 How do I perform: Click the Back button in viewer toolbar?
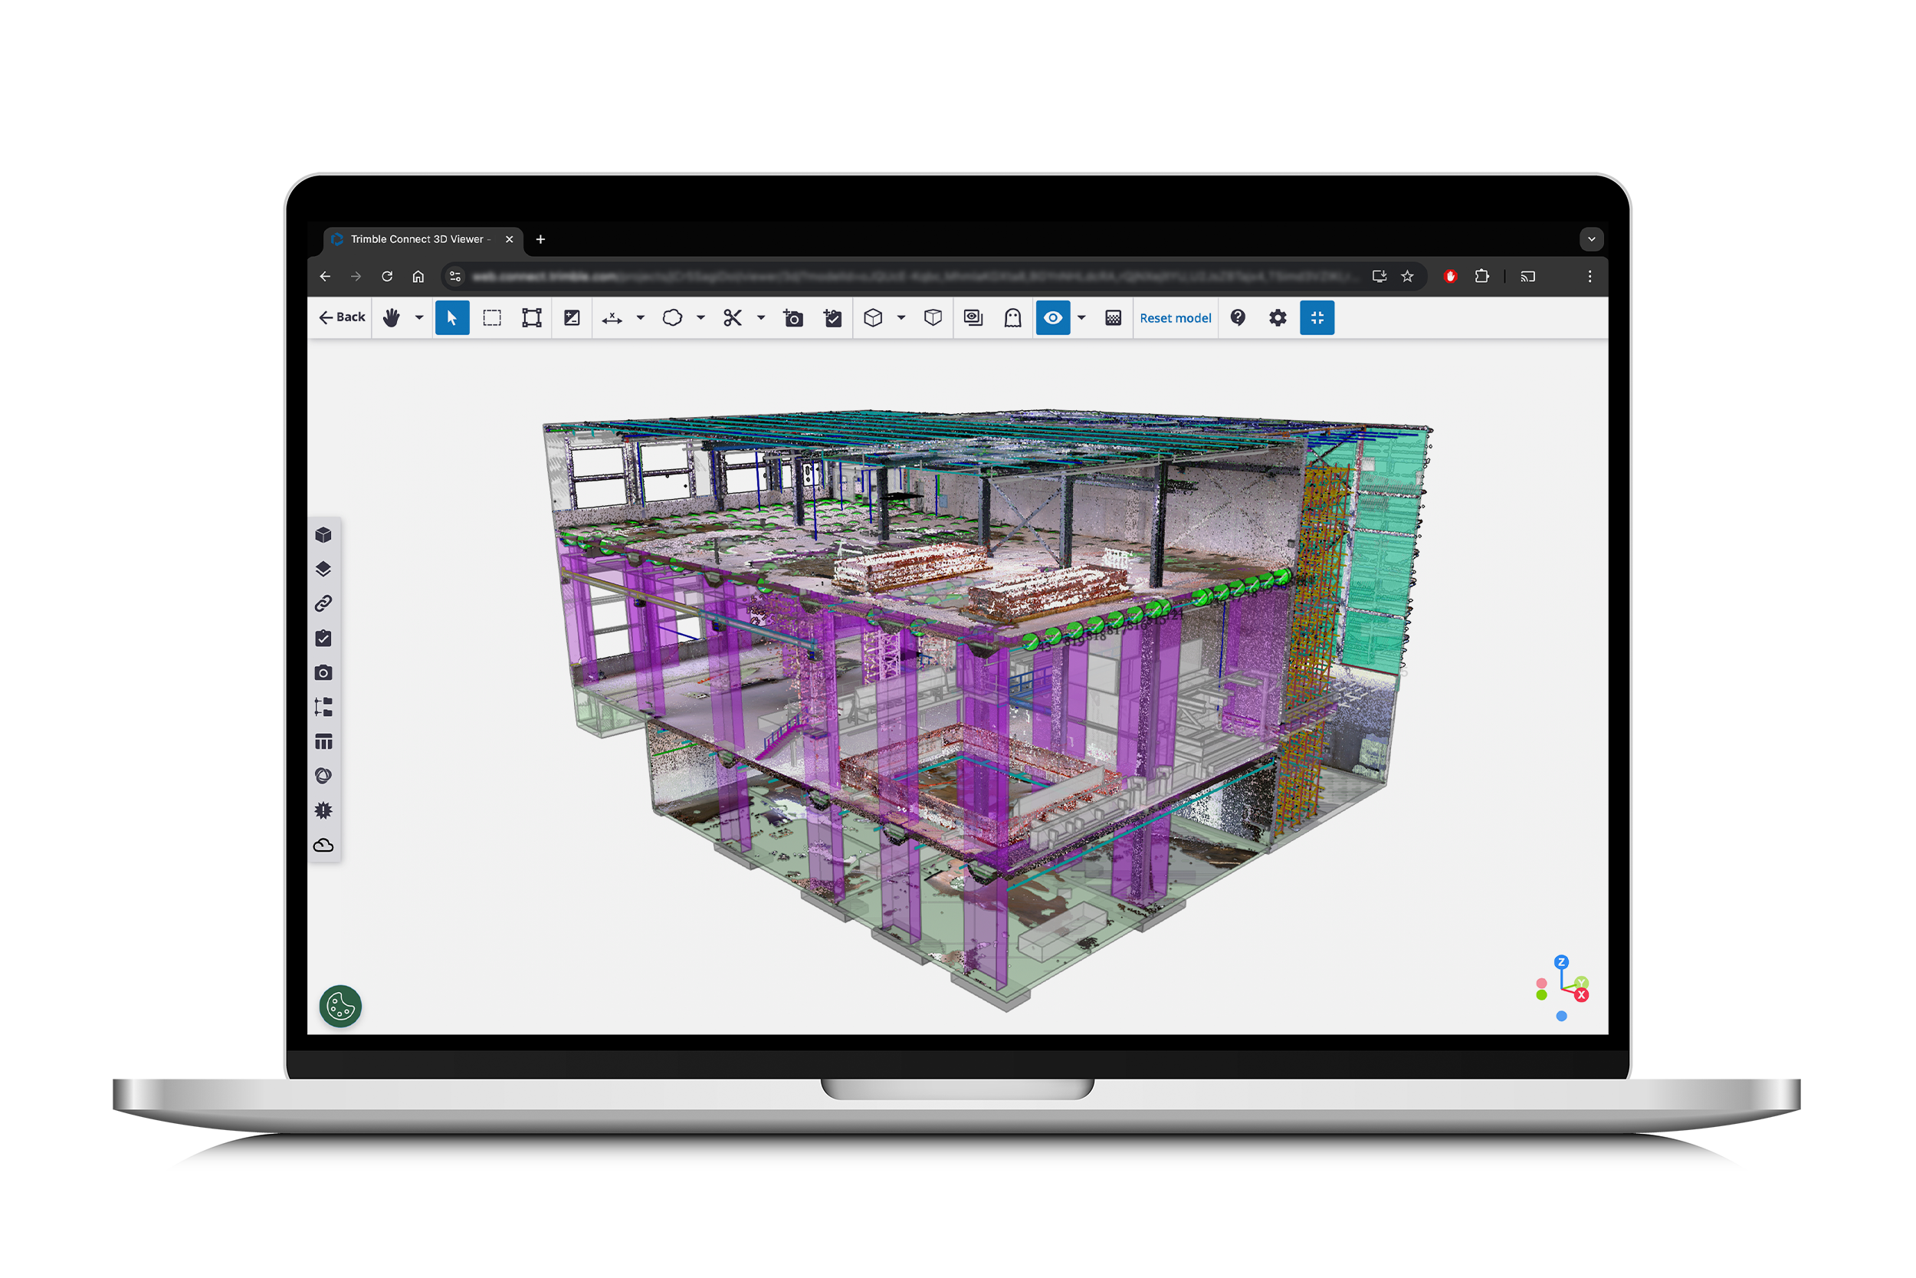[x=342, y=318]
